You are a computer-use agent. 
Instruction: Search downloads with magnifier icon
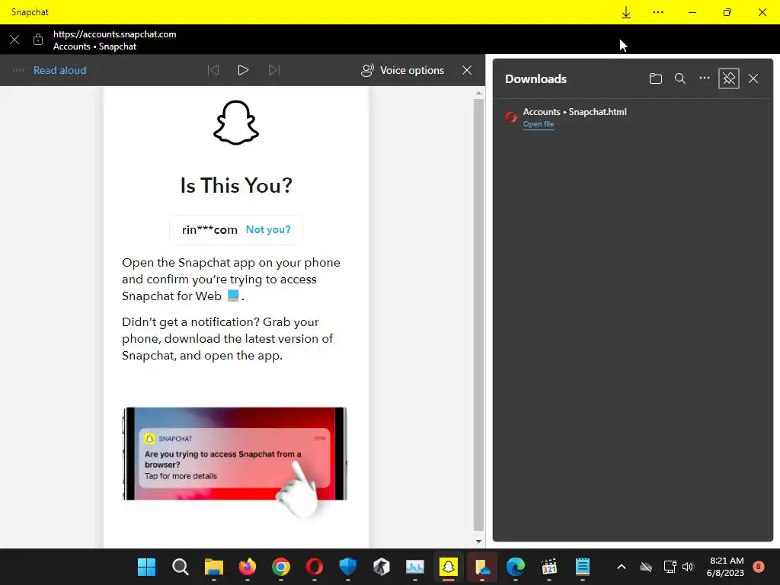click(x=680, y=78)
